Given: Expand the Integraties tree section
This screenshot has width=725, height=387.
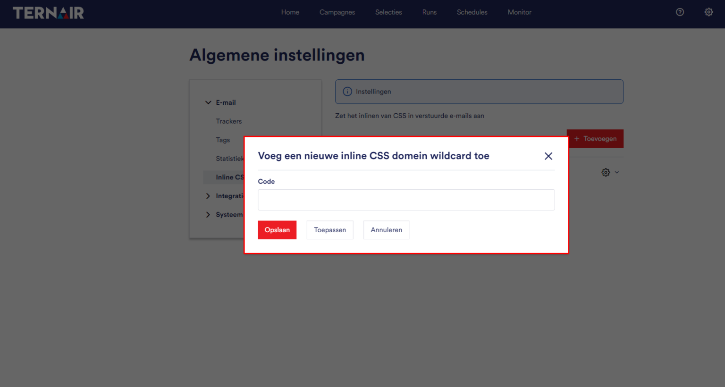Looking at the screenshot, I should pyautogui.click(x=208, y=196).
